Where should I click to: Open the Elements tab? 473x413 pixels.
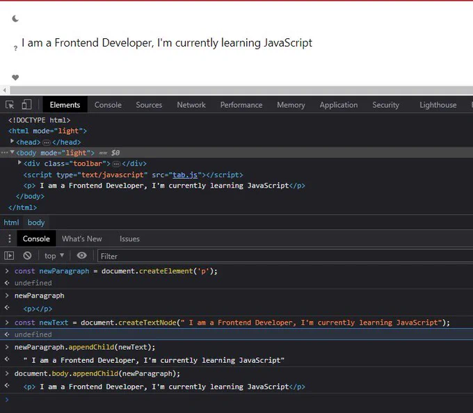[65, 105]
